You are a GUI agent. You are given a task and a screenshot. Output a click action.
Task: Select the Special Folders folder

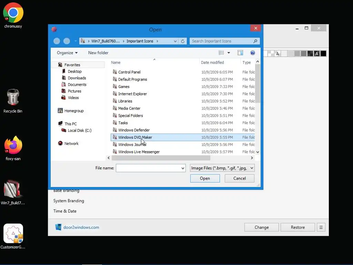pyautogui.click(x=183, y=115)
